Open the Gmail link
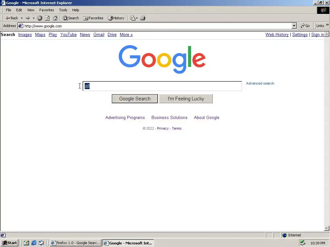Image resolution: width=330 pixels, height=247 pixels. coord(99,35)
